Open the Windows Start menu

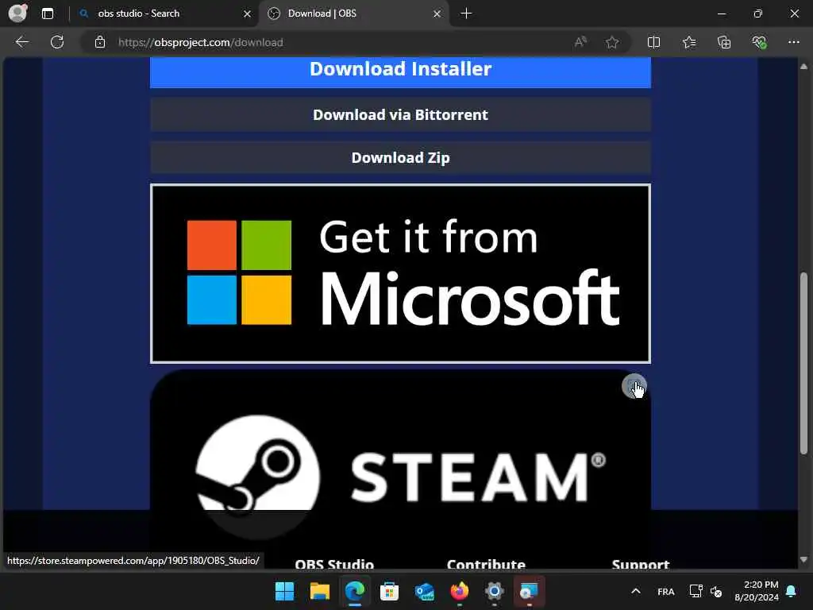coord(285,591)
